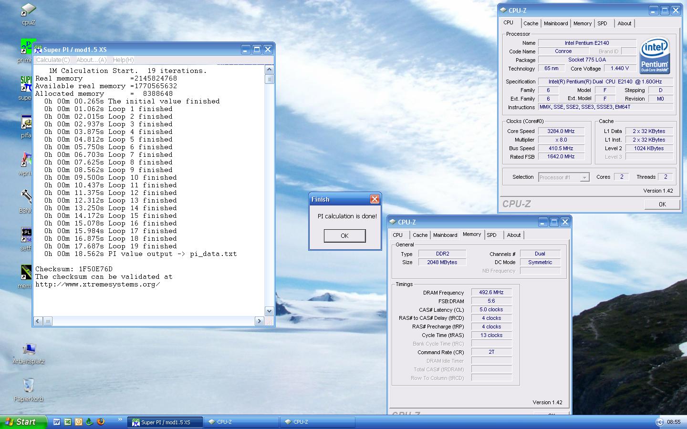Open the Calculate(C) menu in Super PI
Screen dimensions: 687x429
click(53, 60)
